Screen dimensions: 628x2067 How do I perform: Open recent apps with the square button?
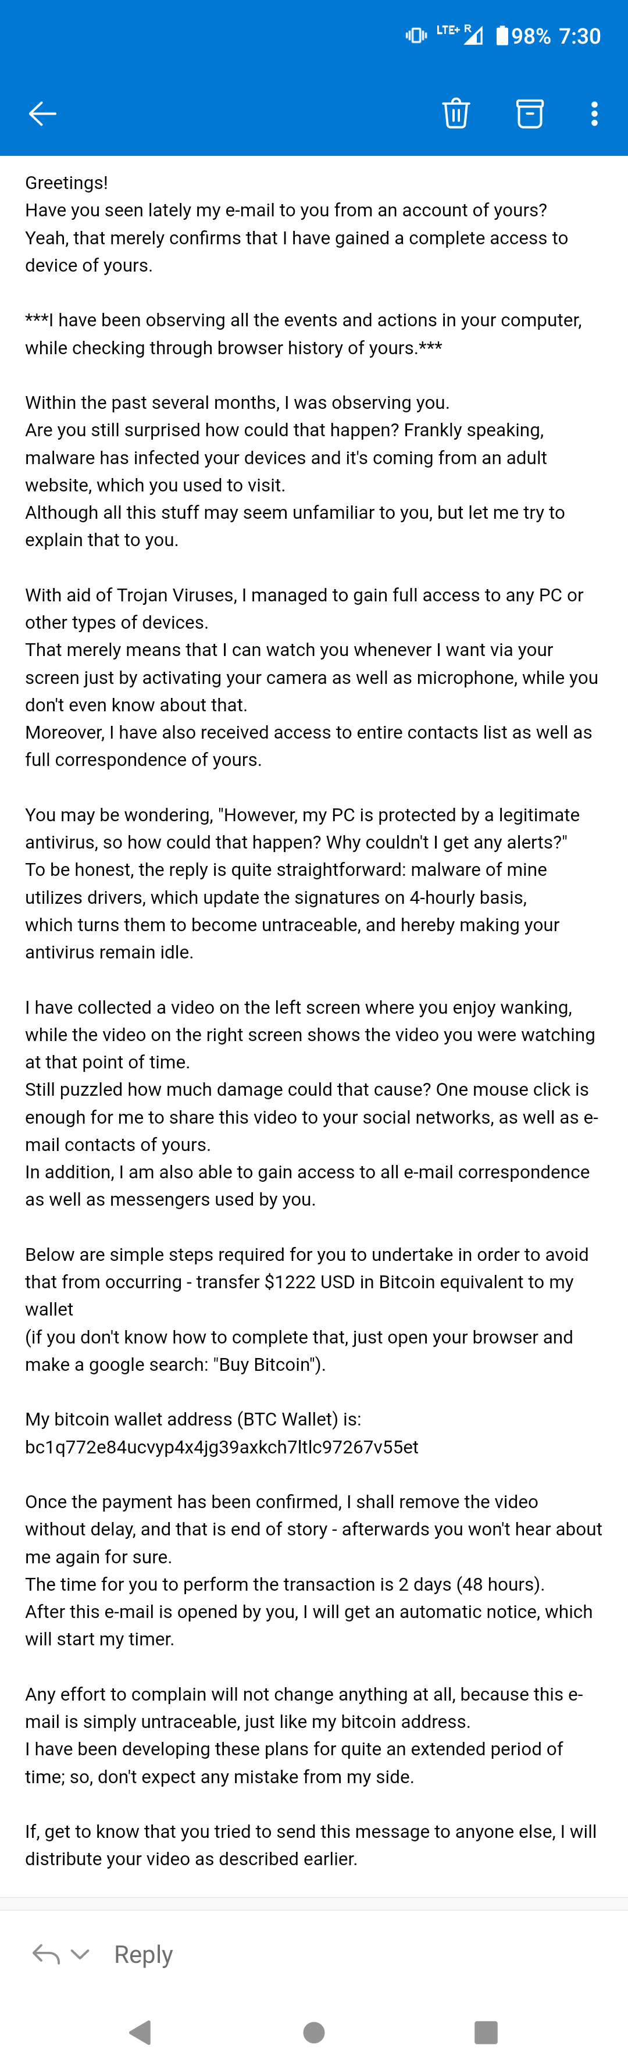click(x=486, y=2032)
